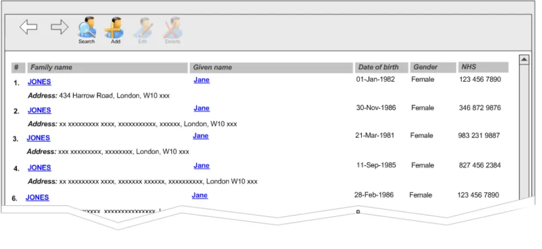Screen dimensions: 542x249
Task: Click the Gender column header
Action: tap(433, 67)
